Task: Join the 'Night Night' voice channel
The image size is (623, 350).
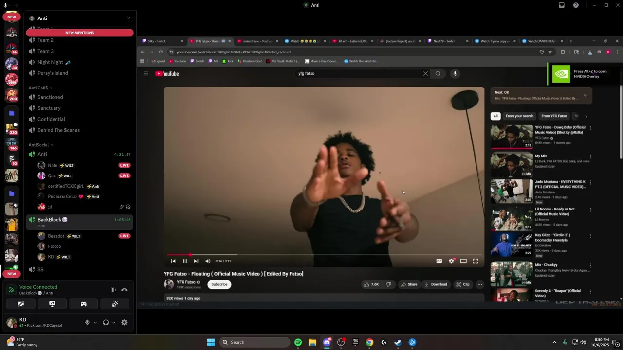Action: [x=80, y=62]
